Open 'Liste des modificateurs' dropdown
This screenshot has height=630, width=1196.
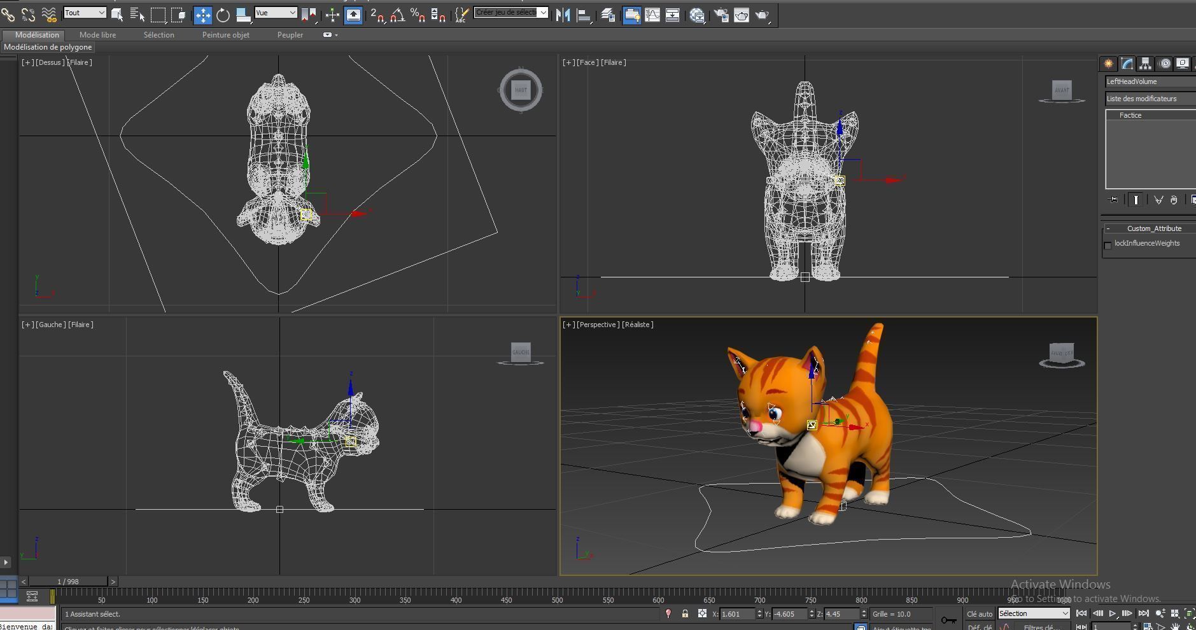coord(1150,99)
